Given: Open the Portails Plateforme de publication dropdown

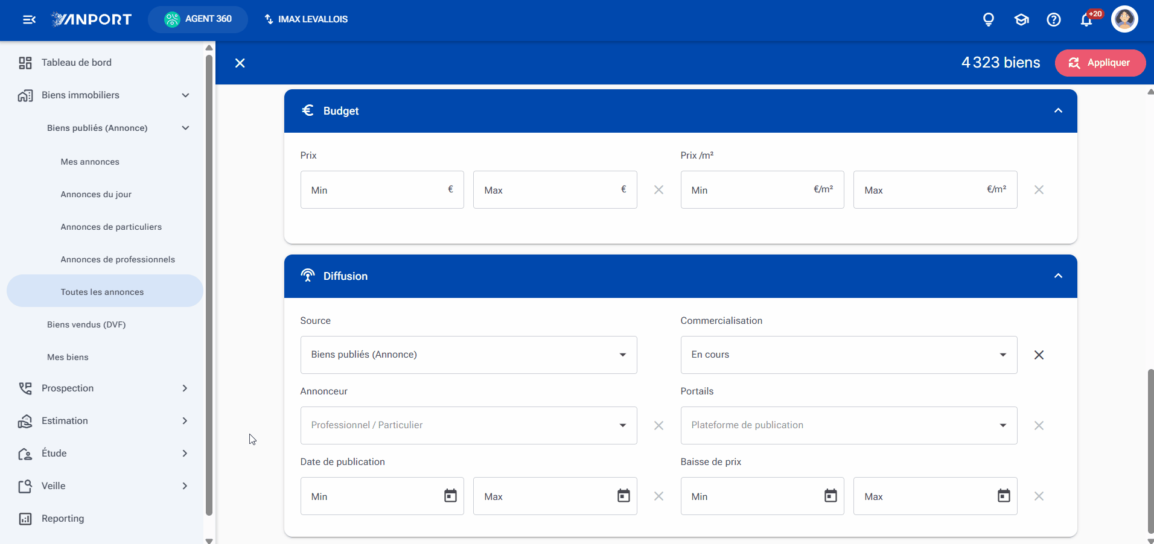Looking at the screenshot, I should point(849,425).
